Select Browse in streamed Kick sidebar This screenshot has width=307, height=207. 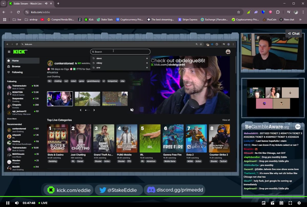point(23,66)
